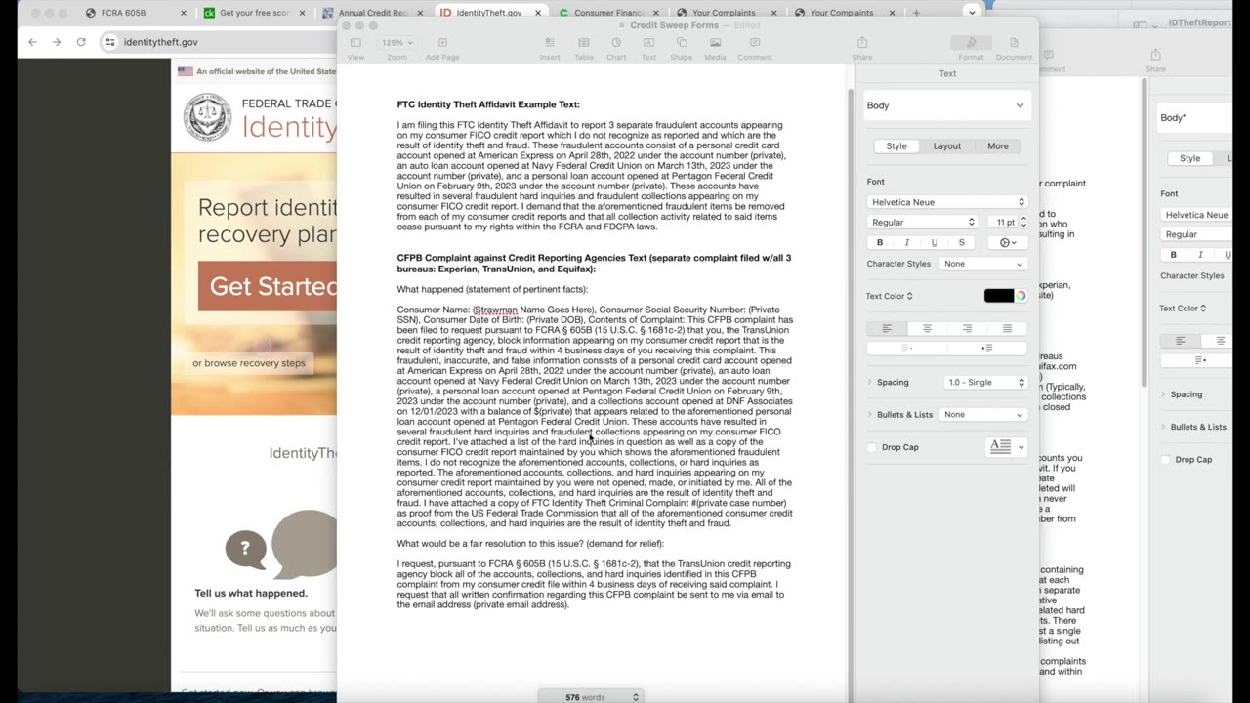Select the Style tab in Format panel
1250x703 pixels.
click(x=896, y=145)
